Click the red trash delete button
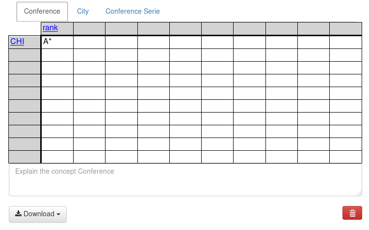 (x=352, y=213)
